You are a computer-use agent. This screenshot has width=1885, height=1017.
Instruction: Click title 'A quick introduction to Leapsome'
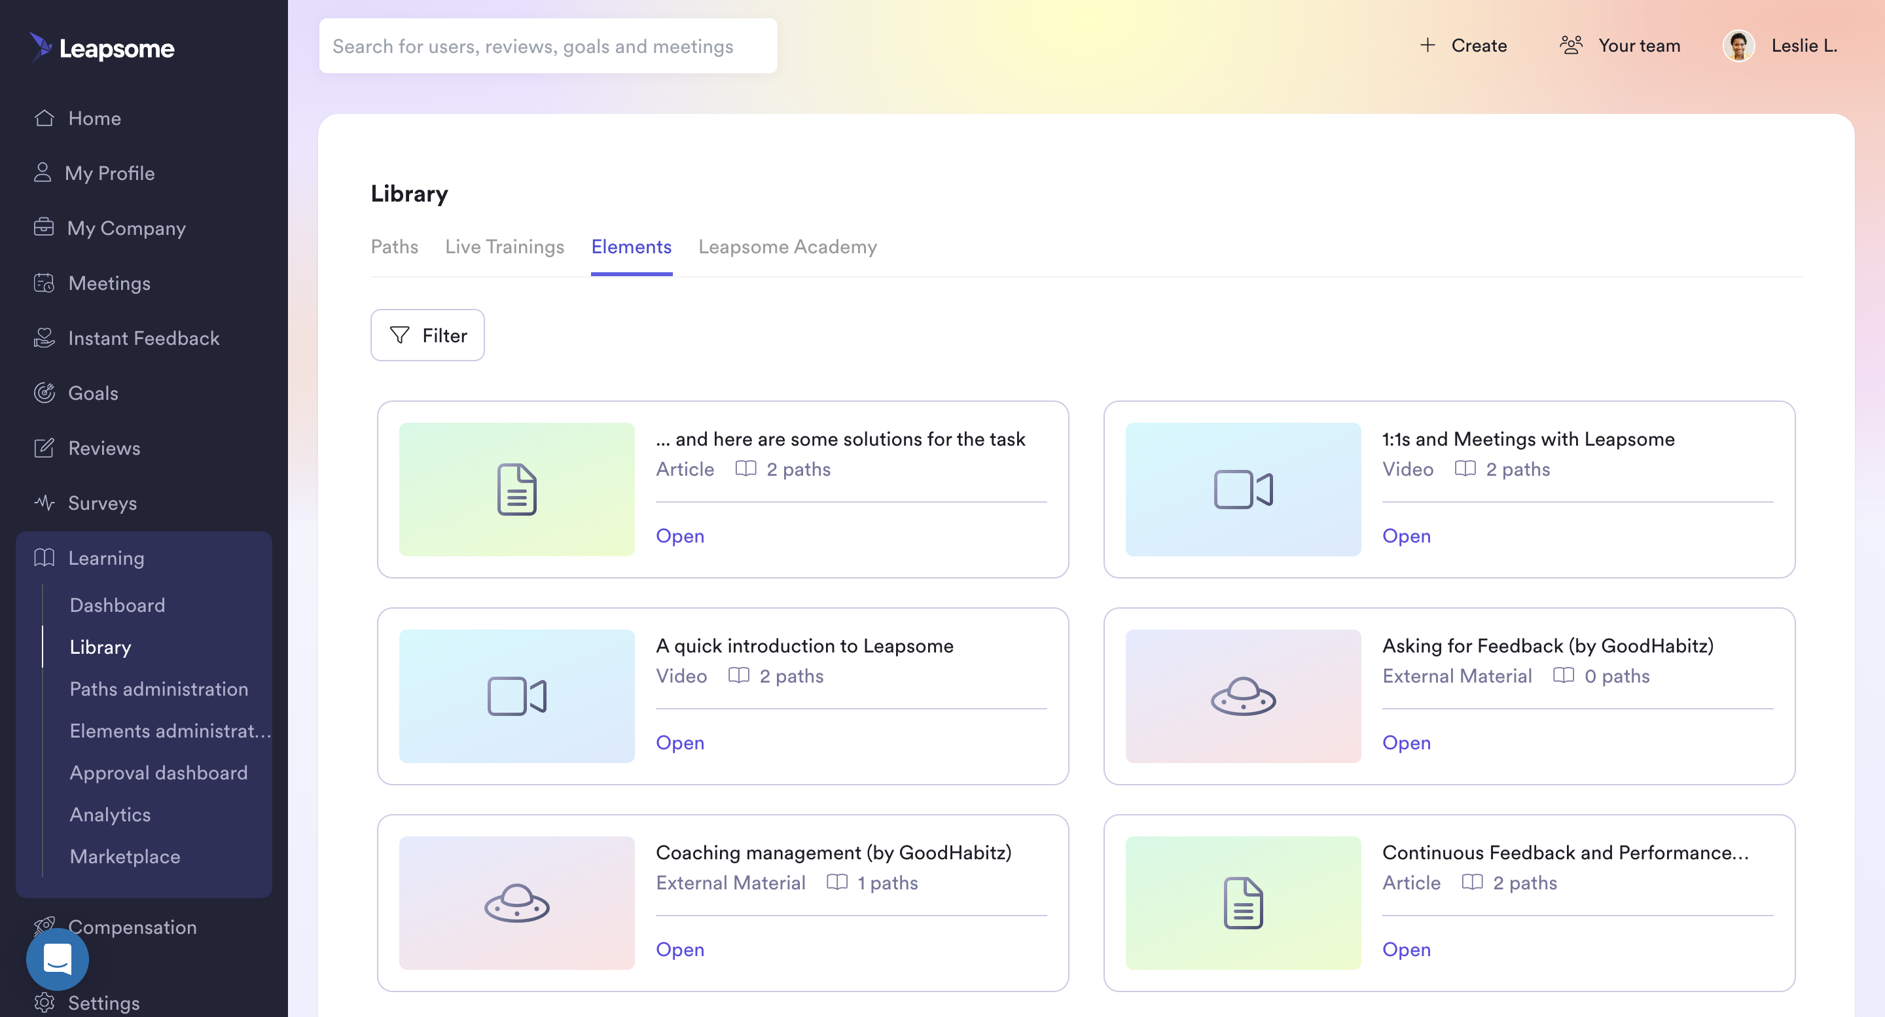coord(804,645)
